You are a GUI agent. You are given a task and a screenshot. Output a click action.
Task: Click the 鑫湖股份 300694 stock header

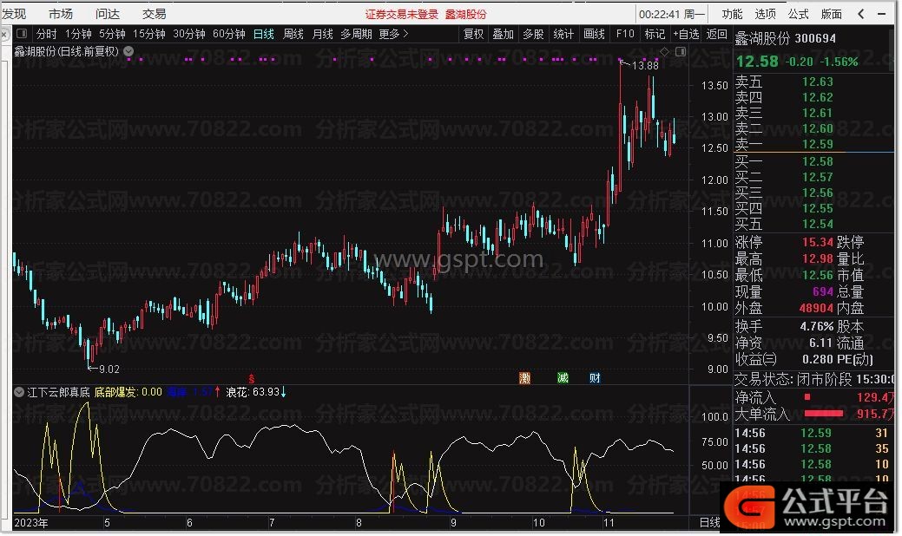tap(786, 38)
